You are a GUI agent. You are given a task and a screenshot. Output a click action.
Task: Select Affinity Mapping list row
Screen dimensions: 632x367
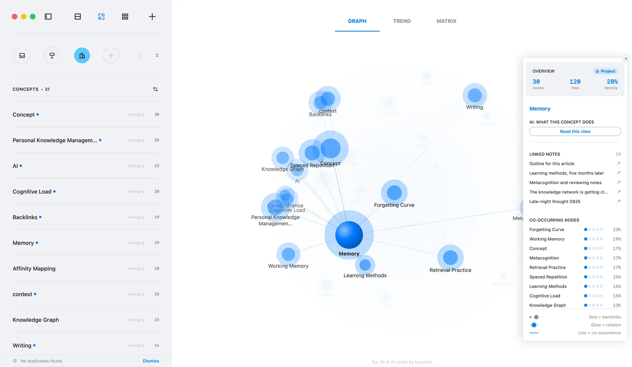(x=86, y=269)
